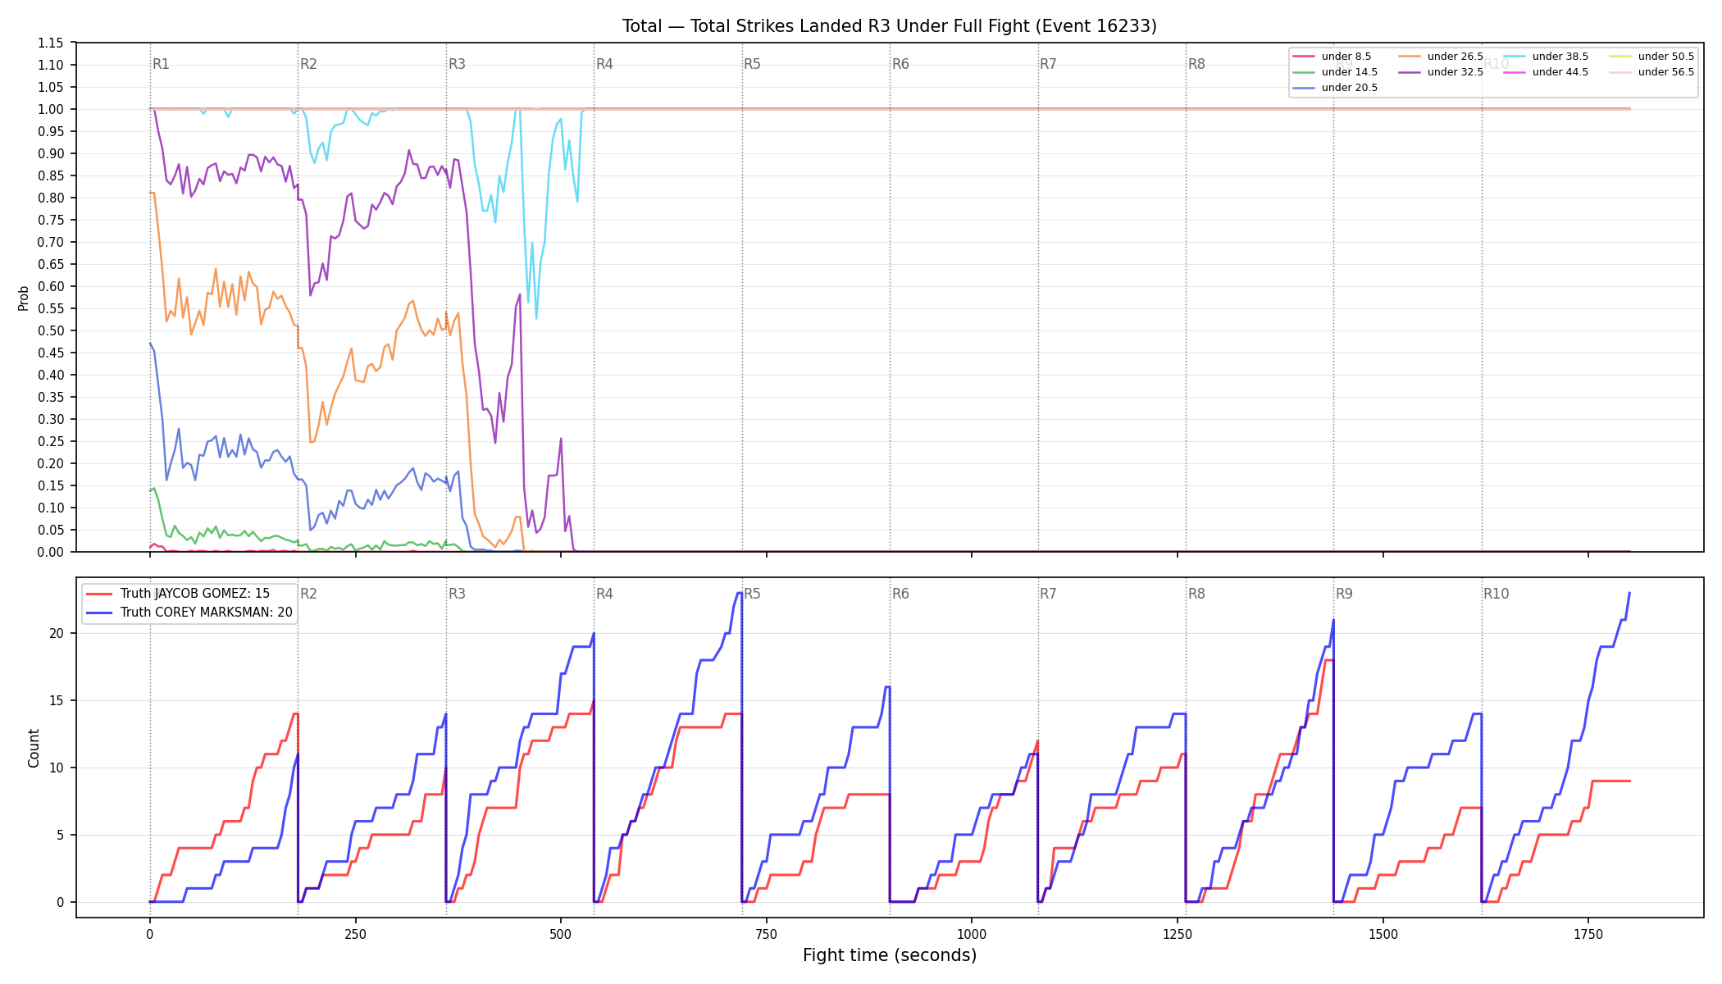
Task: Select the 'under 8.5' legend label
Action: point(1346,57)
